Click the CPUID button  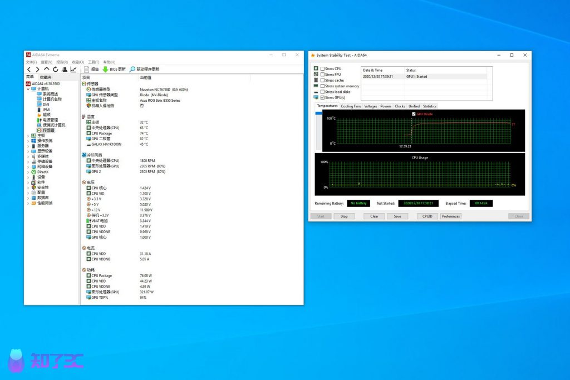(x=427, y=216)
